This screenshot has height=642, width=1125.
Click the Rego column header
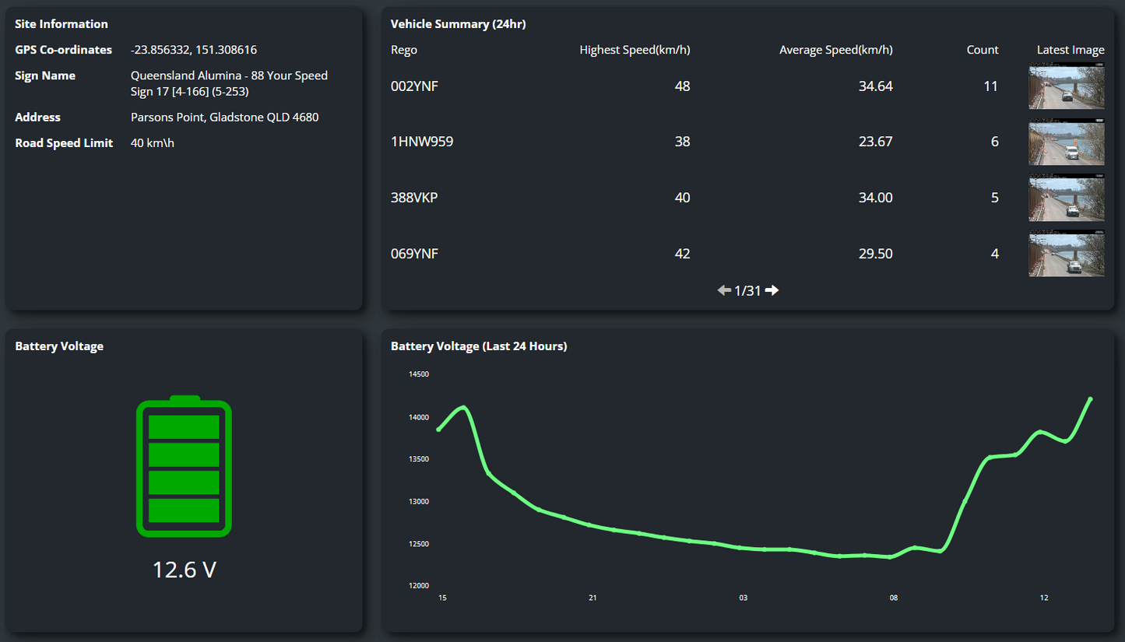point(404,50)
